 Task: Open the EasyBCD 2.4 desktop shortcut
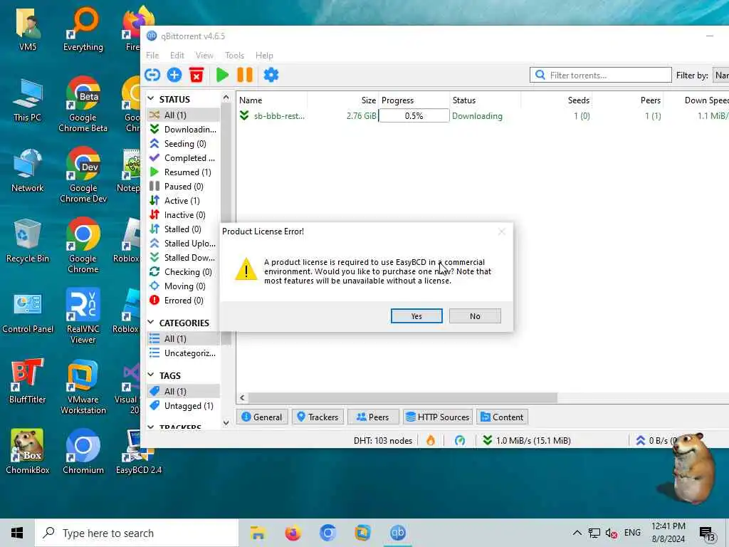[x=139, y=451]
